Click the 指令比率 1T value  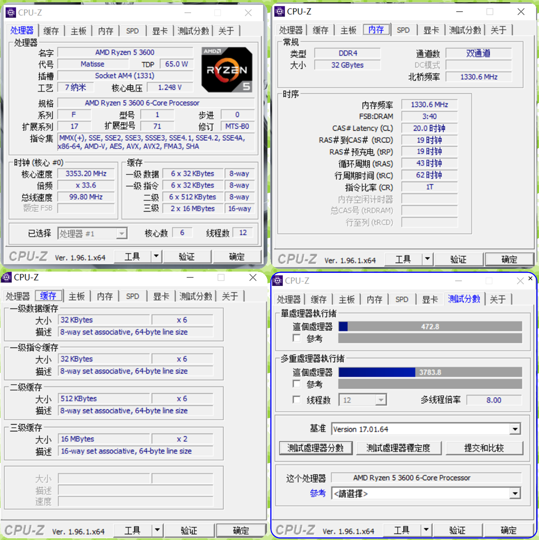pyautogui.click(x=429, y=187)
